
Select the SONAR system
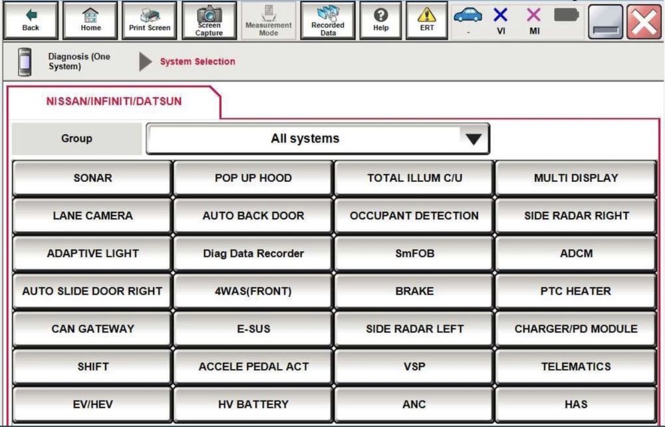(92, 178)
